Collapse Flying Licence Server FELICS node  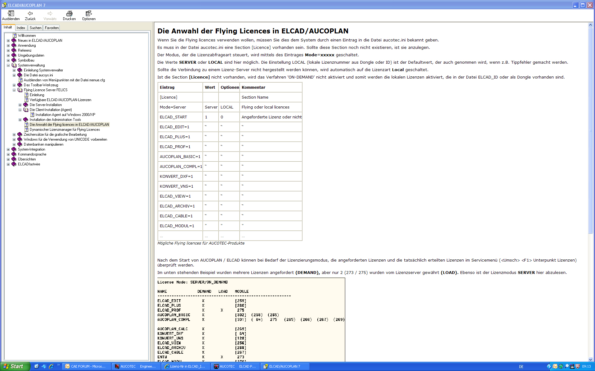pos(14,90)
